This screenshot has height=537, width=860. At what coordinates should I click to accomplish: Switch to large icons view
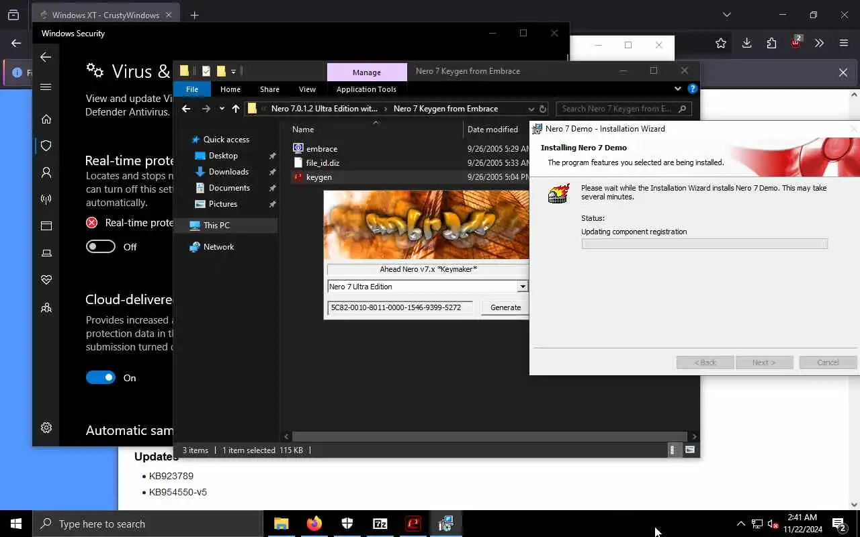coord(690,450)
